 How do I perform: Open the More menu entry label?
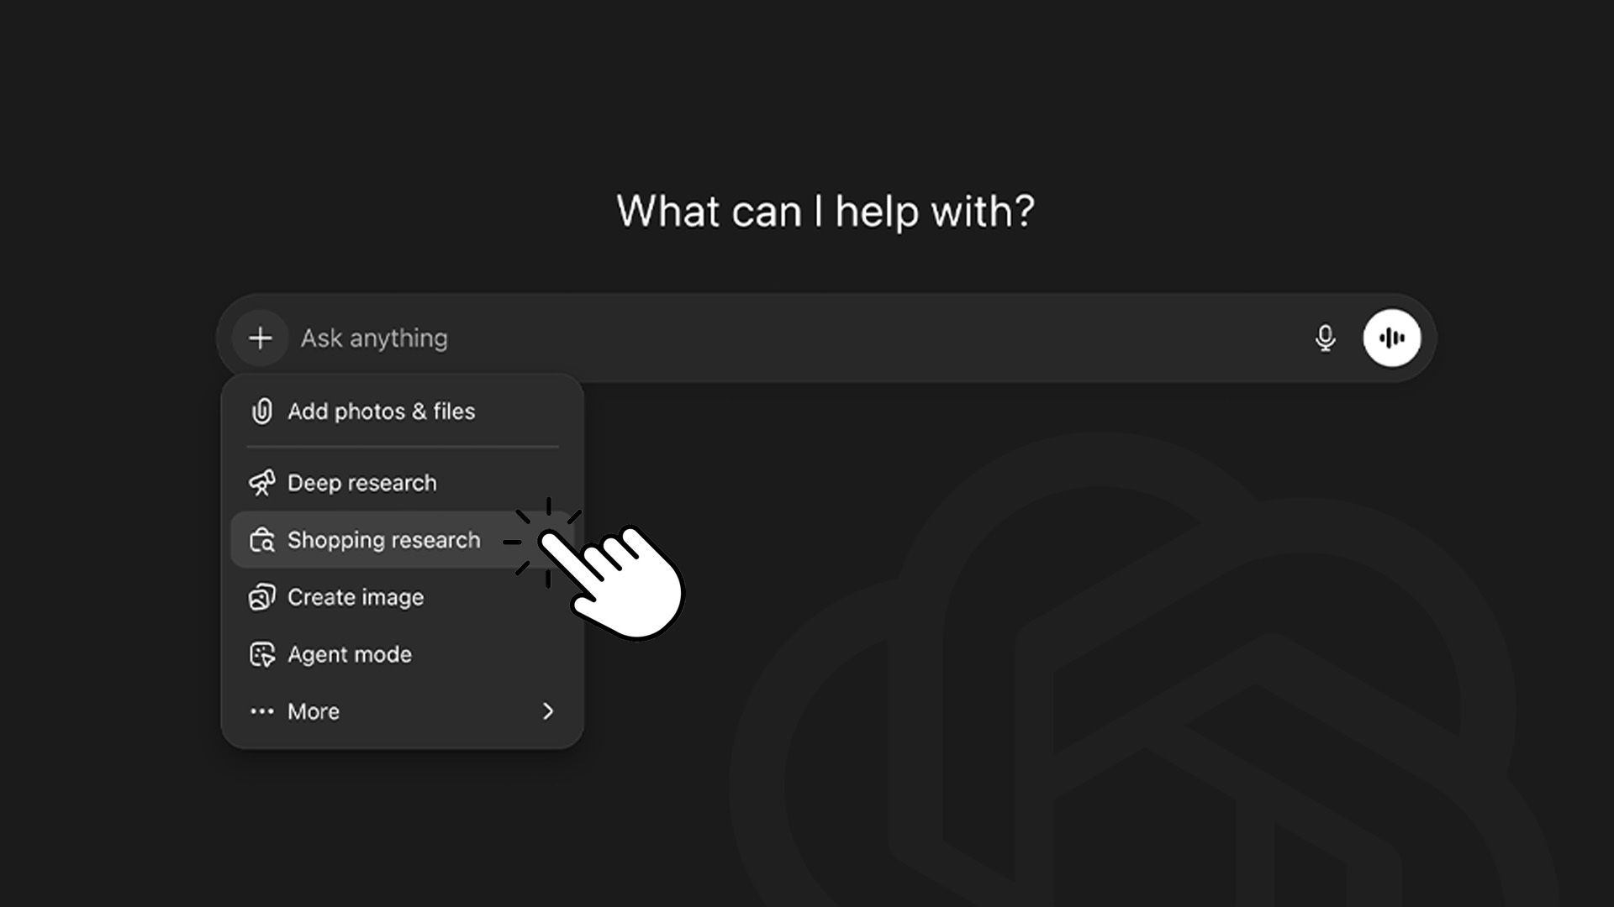(x=314, y=711)
